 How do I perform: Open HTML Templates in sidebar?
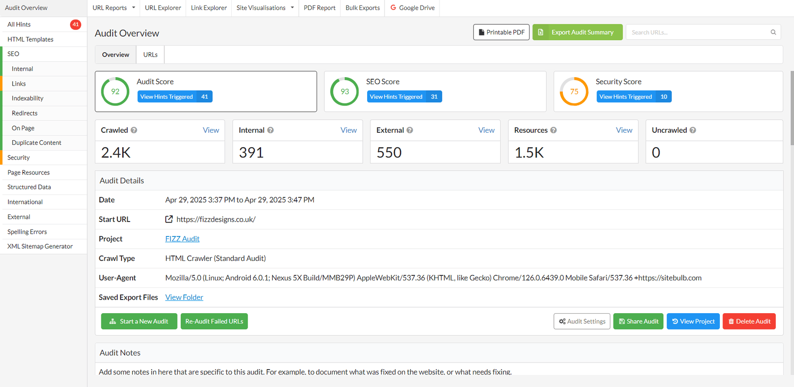pos(43,39)
